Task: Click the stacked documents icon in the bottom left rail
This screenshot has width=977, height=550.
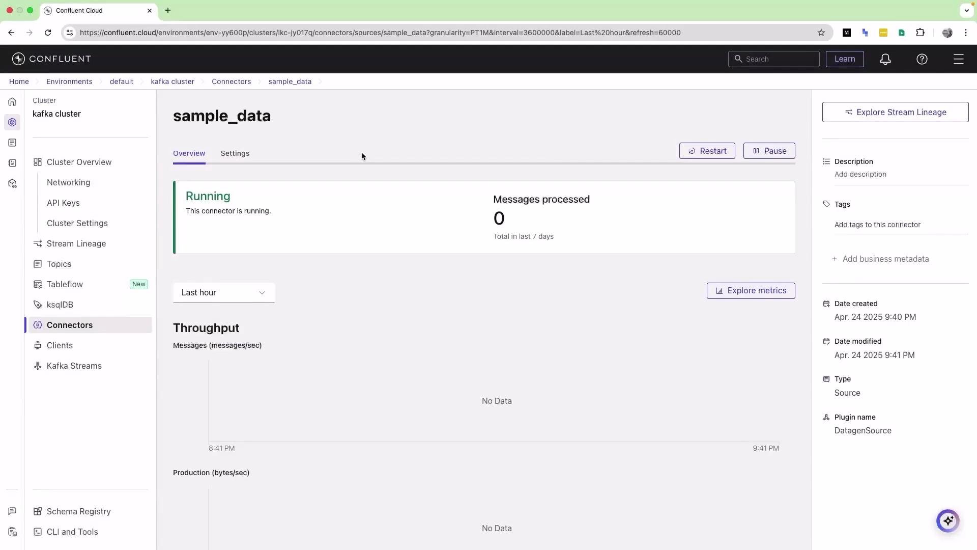Action: tap(12, 532)
